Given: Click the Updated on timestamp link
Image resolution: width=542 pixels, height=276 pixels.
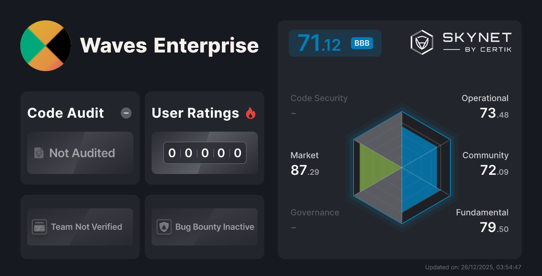Looking at the screenshot, I should 473,267.
